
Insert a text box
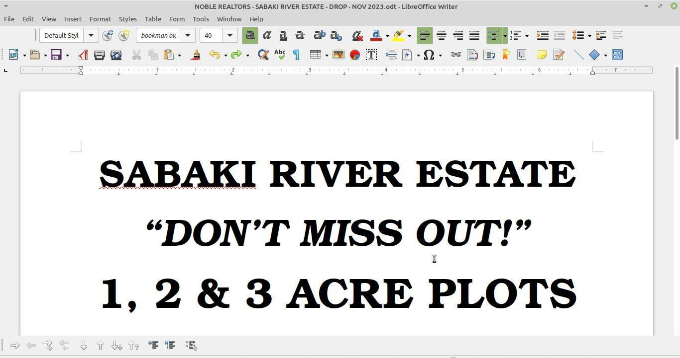(371, 55)
